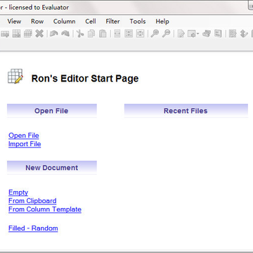This screenshot has width=253, height=253.
Task: Click the red X delete icon
Action: 39,34
